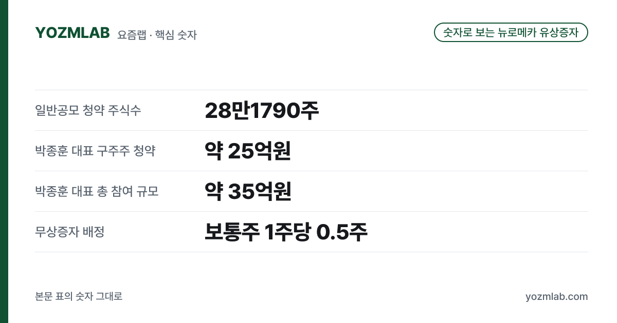Select the 28만1790주 value
This screenshot has width=617, height=323.
tap(262, 110)
